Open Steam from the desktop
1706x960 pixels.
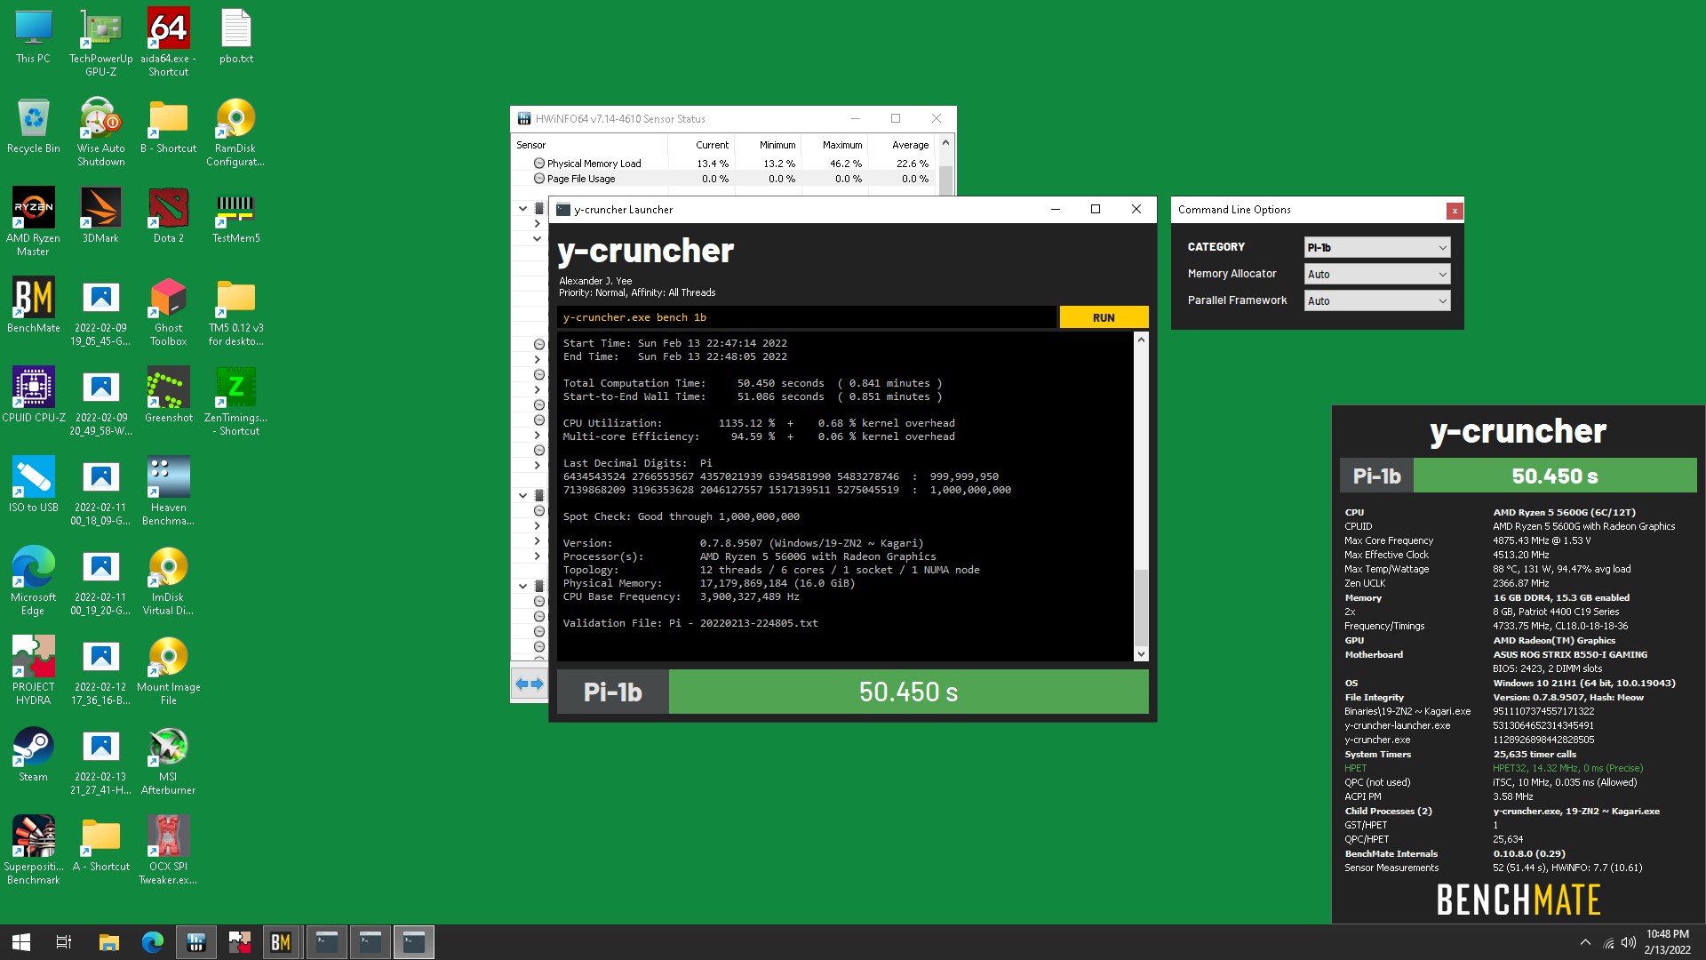coord(33,755)
